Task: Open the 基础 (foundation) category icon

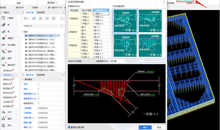Action: (3, 119)
